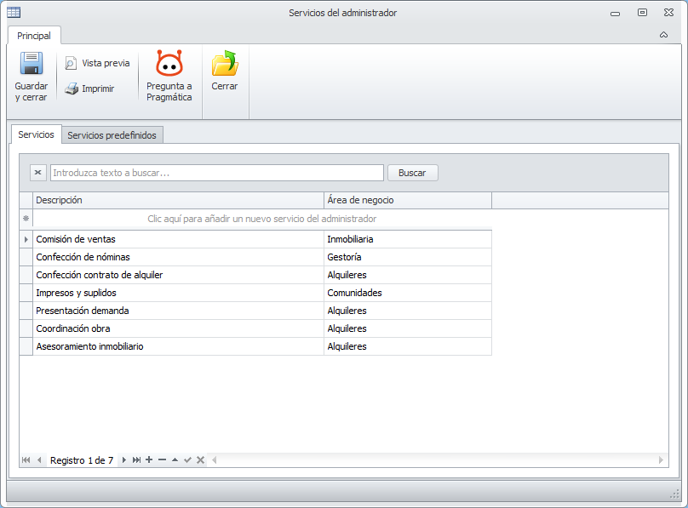Sort by the Descripción column header
Image resolution: width=688 pixels, height=508 pixels.
tap(178, 200)
